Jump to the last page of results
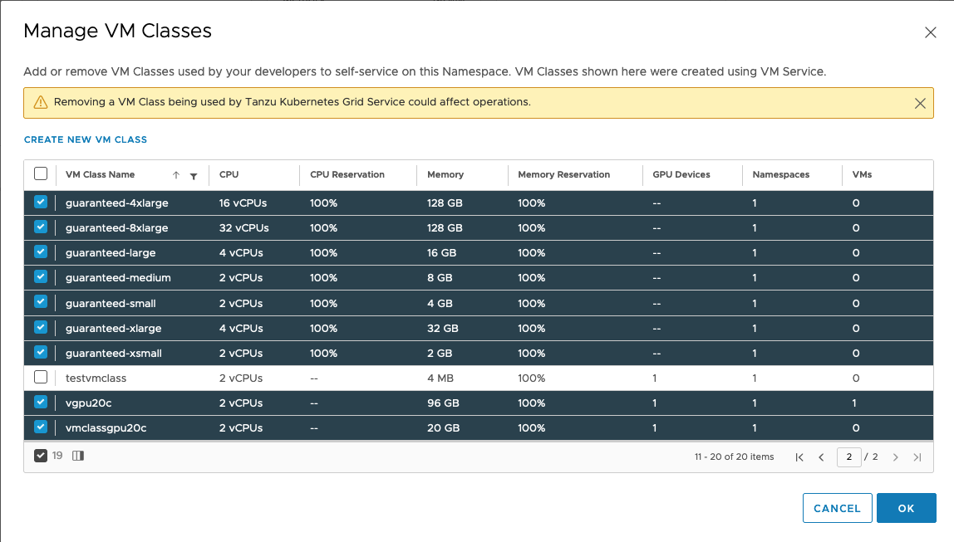The image size is (954, 542). pos(917,457)
